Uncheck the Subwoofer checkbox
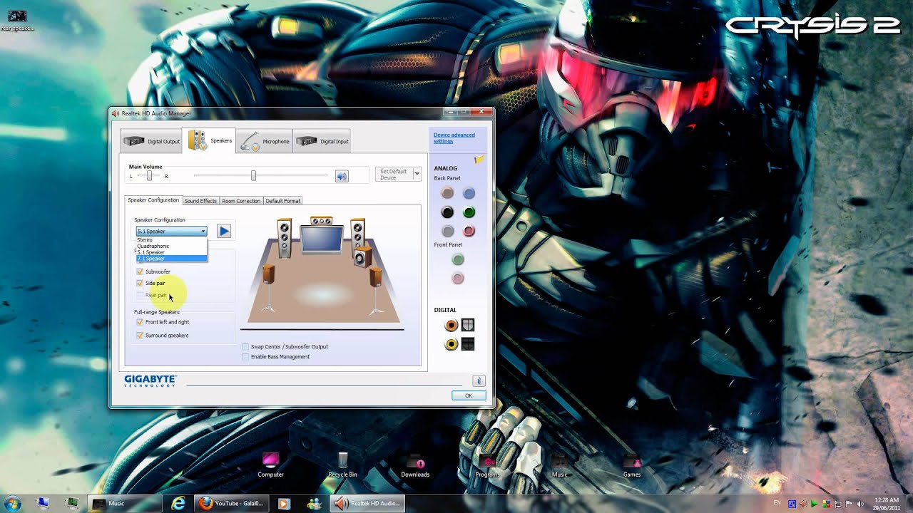Image resolution: width=913 pixels, height=513 pixels. pos(140,271)
